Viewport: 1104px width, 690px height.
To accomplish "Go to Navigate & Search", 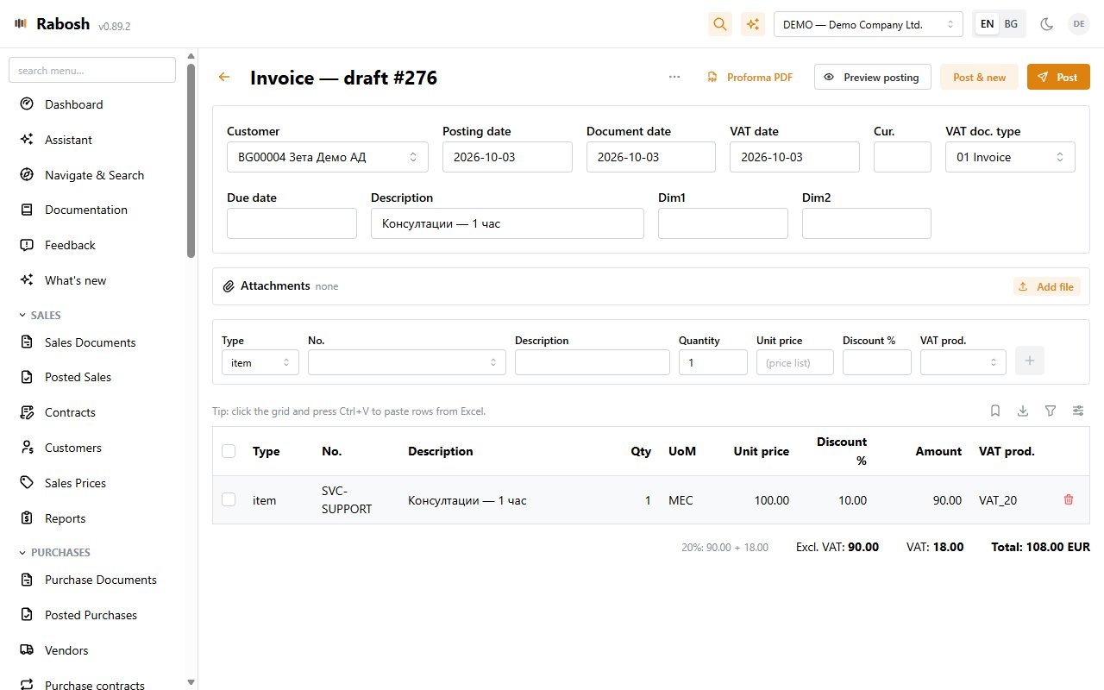I will click(x=93, y=175).
